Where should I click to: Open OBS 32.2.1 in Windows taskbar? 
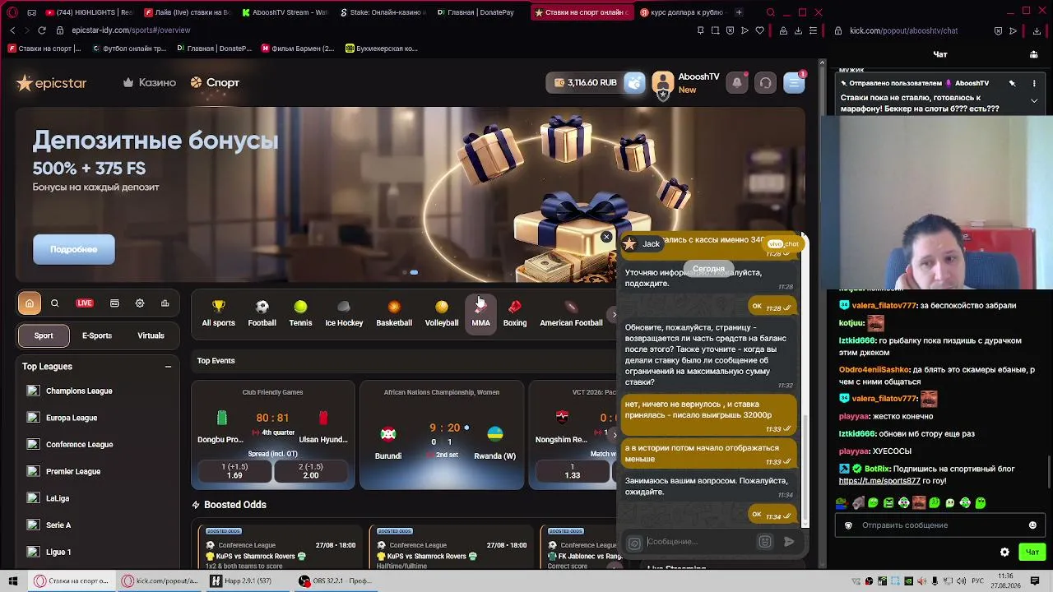click(x=336, y=581)
